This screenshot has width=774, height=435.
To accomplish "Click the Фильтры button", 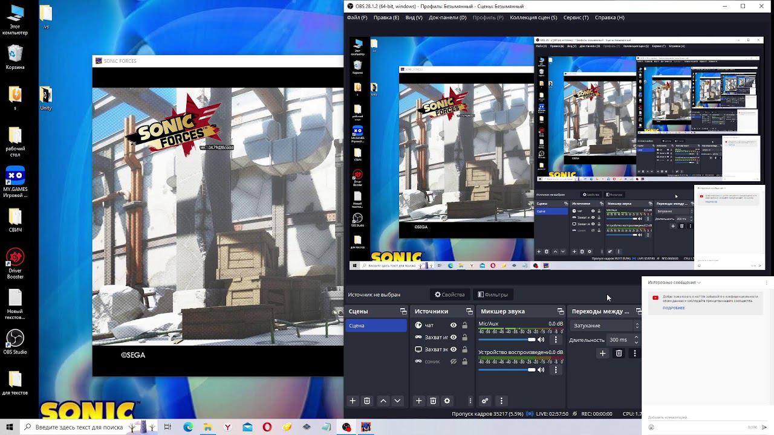I will (x=493, y=294).
